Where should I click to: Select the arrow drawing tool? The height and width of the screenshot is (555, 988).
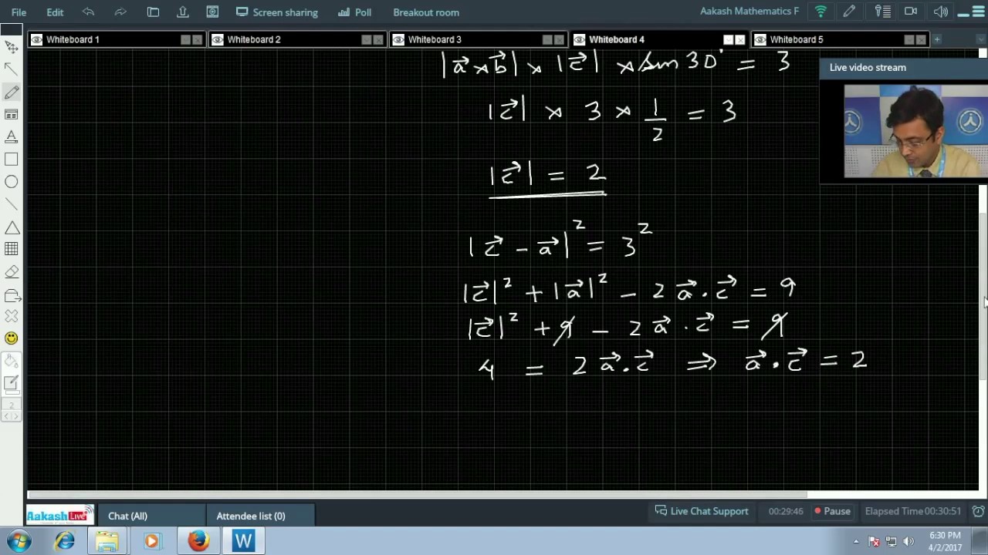tap(11, 69)
